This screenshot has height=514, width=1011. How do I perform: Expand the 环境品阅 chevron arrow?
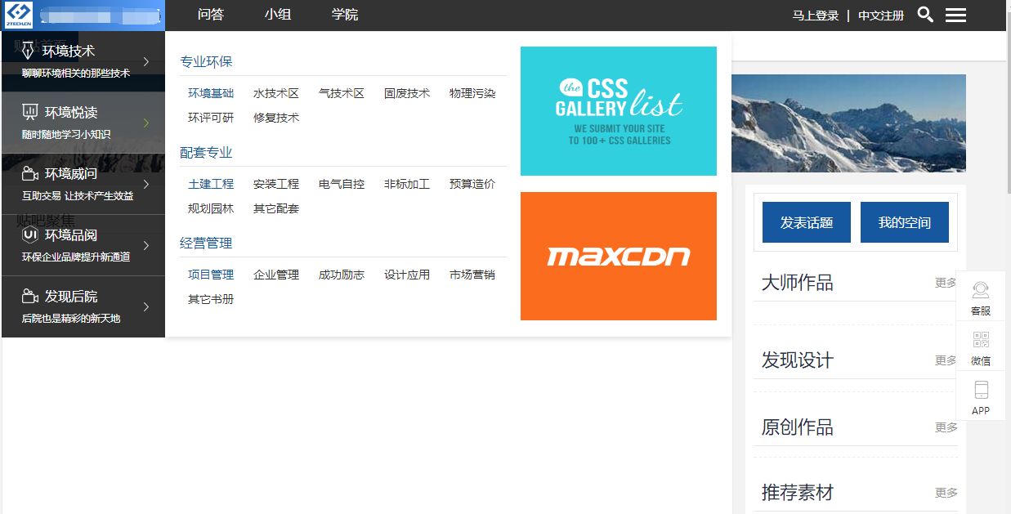pyautogui.click(x=146, y=245)
